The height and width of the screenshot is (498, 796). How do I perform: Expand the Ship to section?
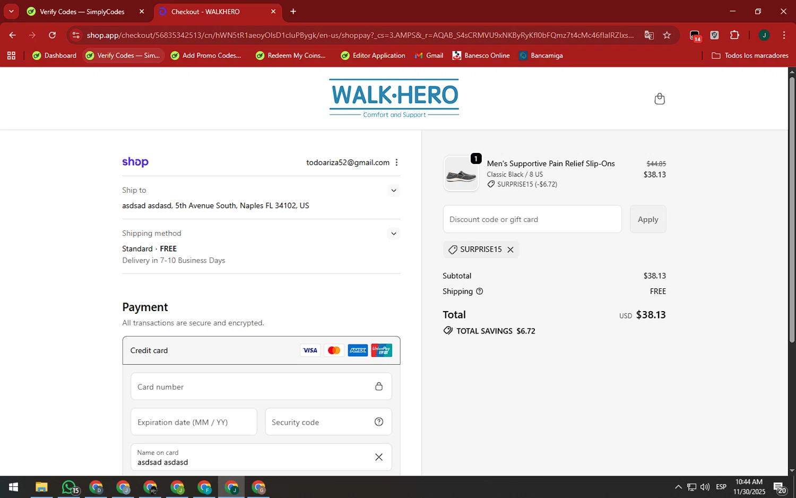coord(393,191)
